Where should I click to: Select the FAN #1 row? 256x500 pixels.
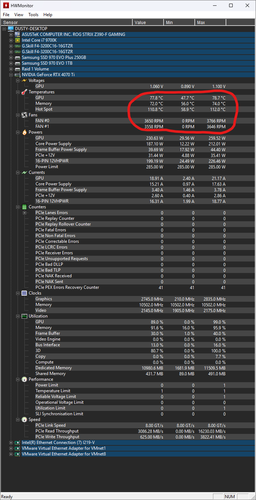[x=145, y=126]
